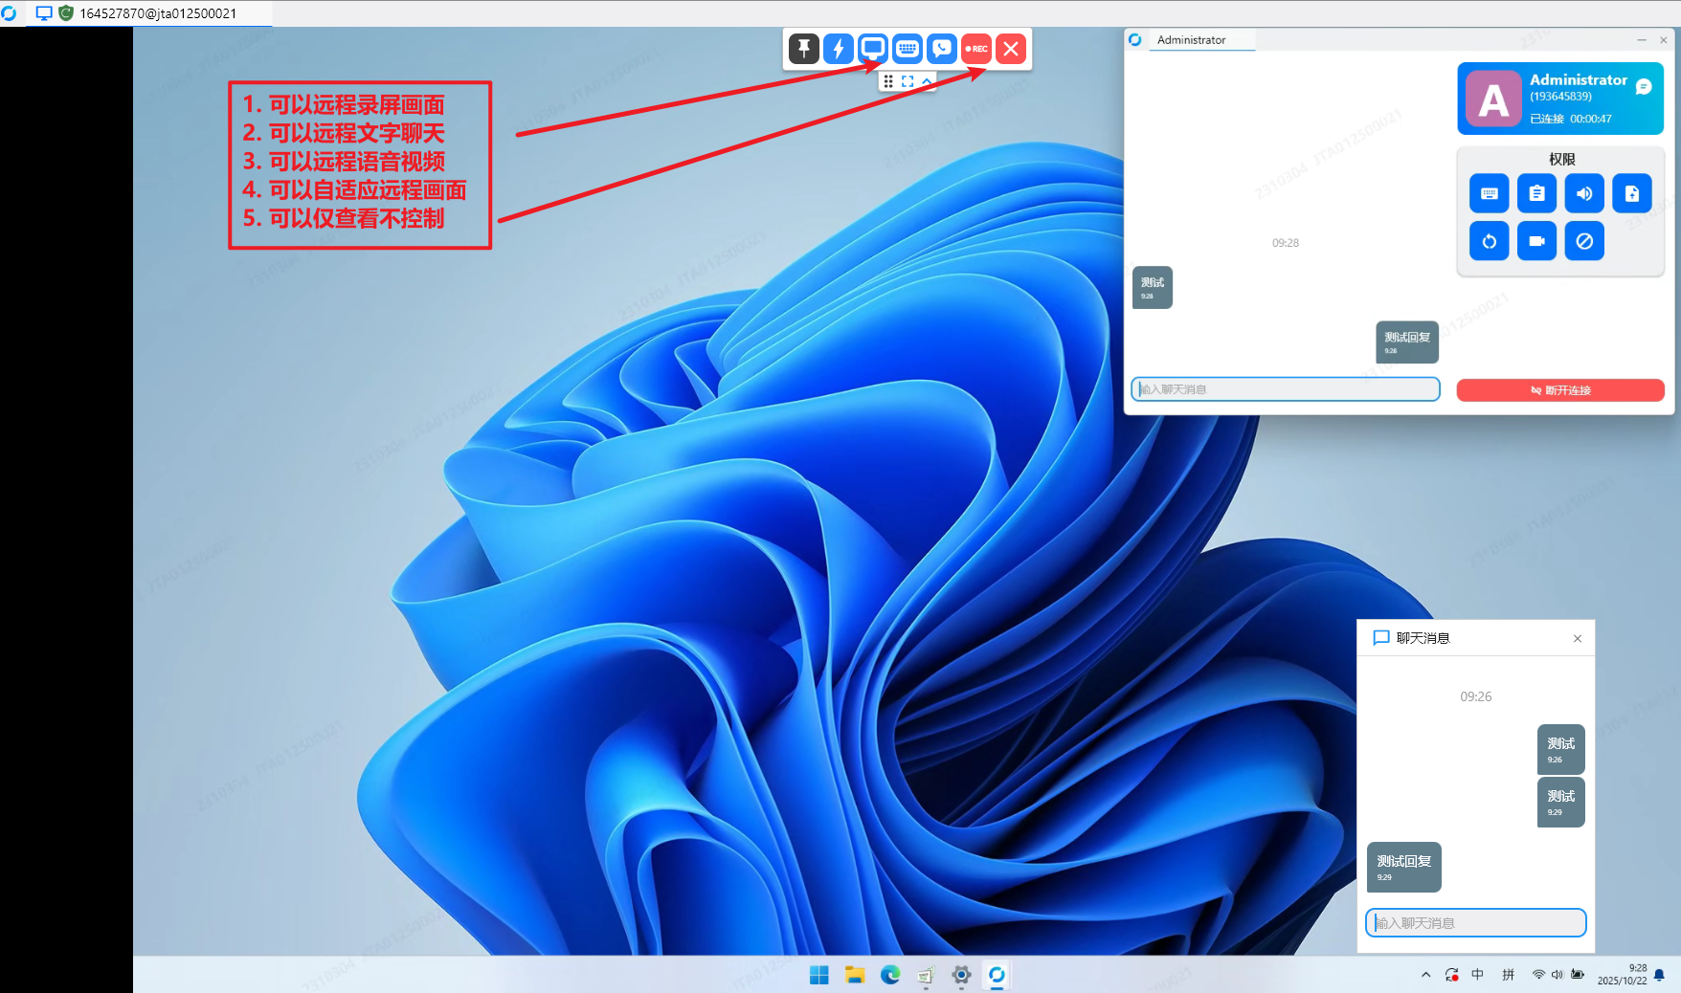Start a voice call via the phone icon

[x=942, y=49]
